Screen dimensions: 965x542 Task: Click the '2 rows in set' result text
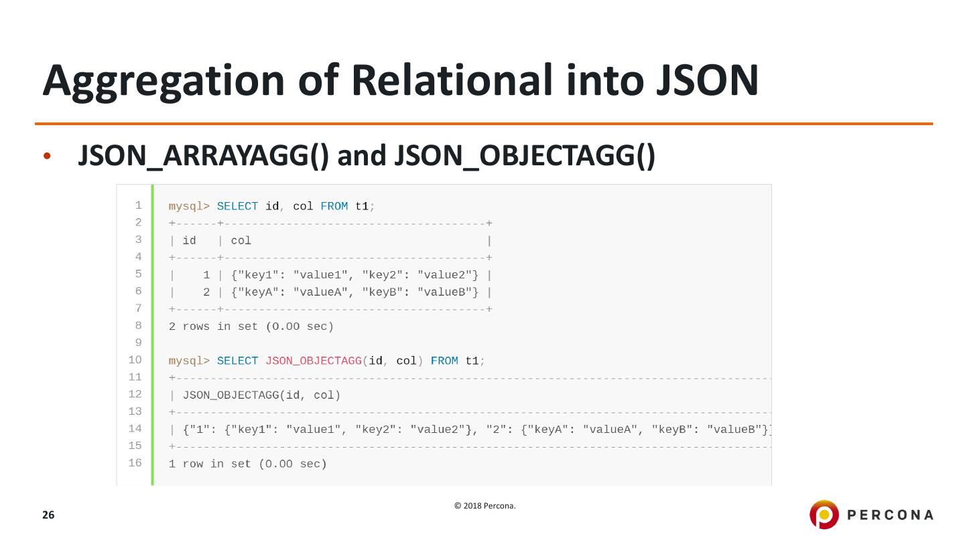point(251,327)
